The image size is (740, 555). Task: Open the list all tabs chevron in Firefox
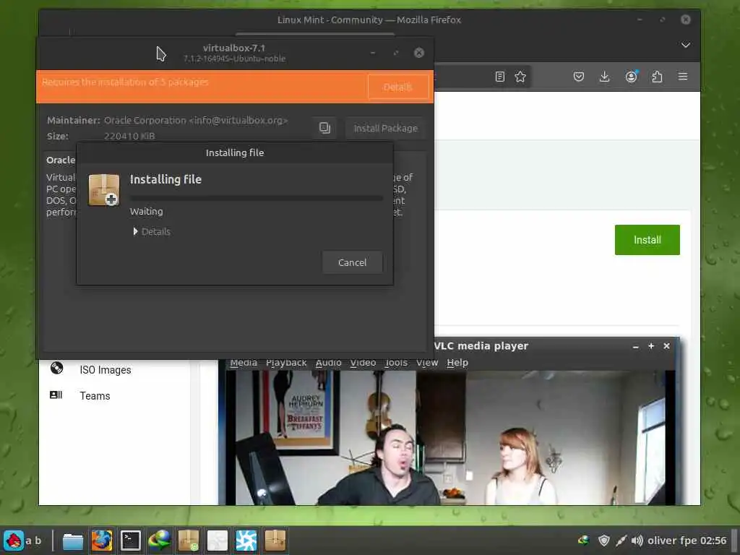click(x=686, y=45)
